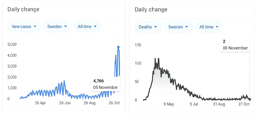
Task: Click the 26 Jun axis label
Action: coord(65,103)
